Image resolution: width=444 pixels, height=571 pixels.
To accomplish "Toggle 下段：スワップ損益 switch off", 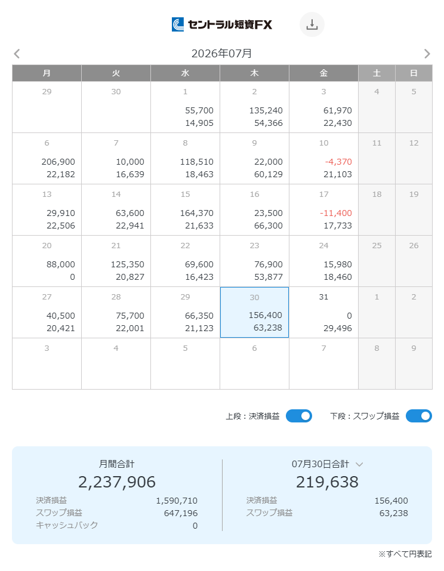I will coord(419,416).
